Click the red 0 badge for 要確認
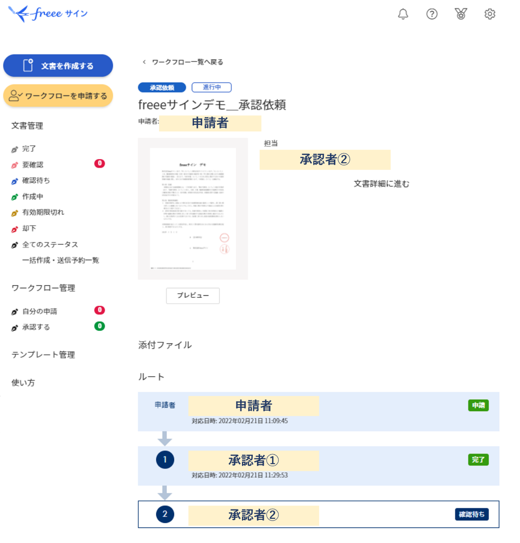This screenshot has width=520, height=543. [100, 164]
